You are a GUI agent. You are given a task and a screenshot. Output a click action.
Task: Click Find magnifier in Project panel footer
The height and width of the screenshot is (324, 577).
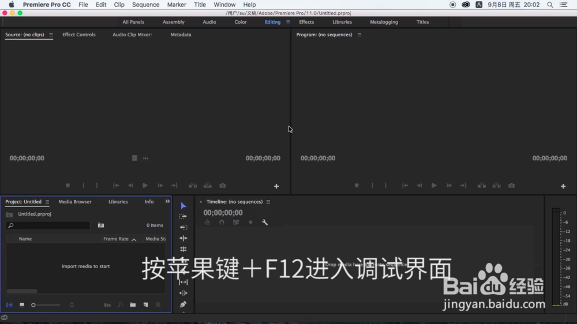(x=121, y=305)
